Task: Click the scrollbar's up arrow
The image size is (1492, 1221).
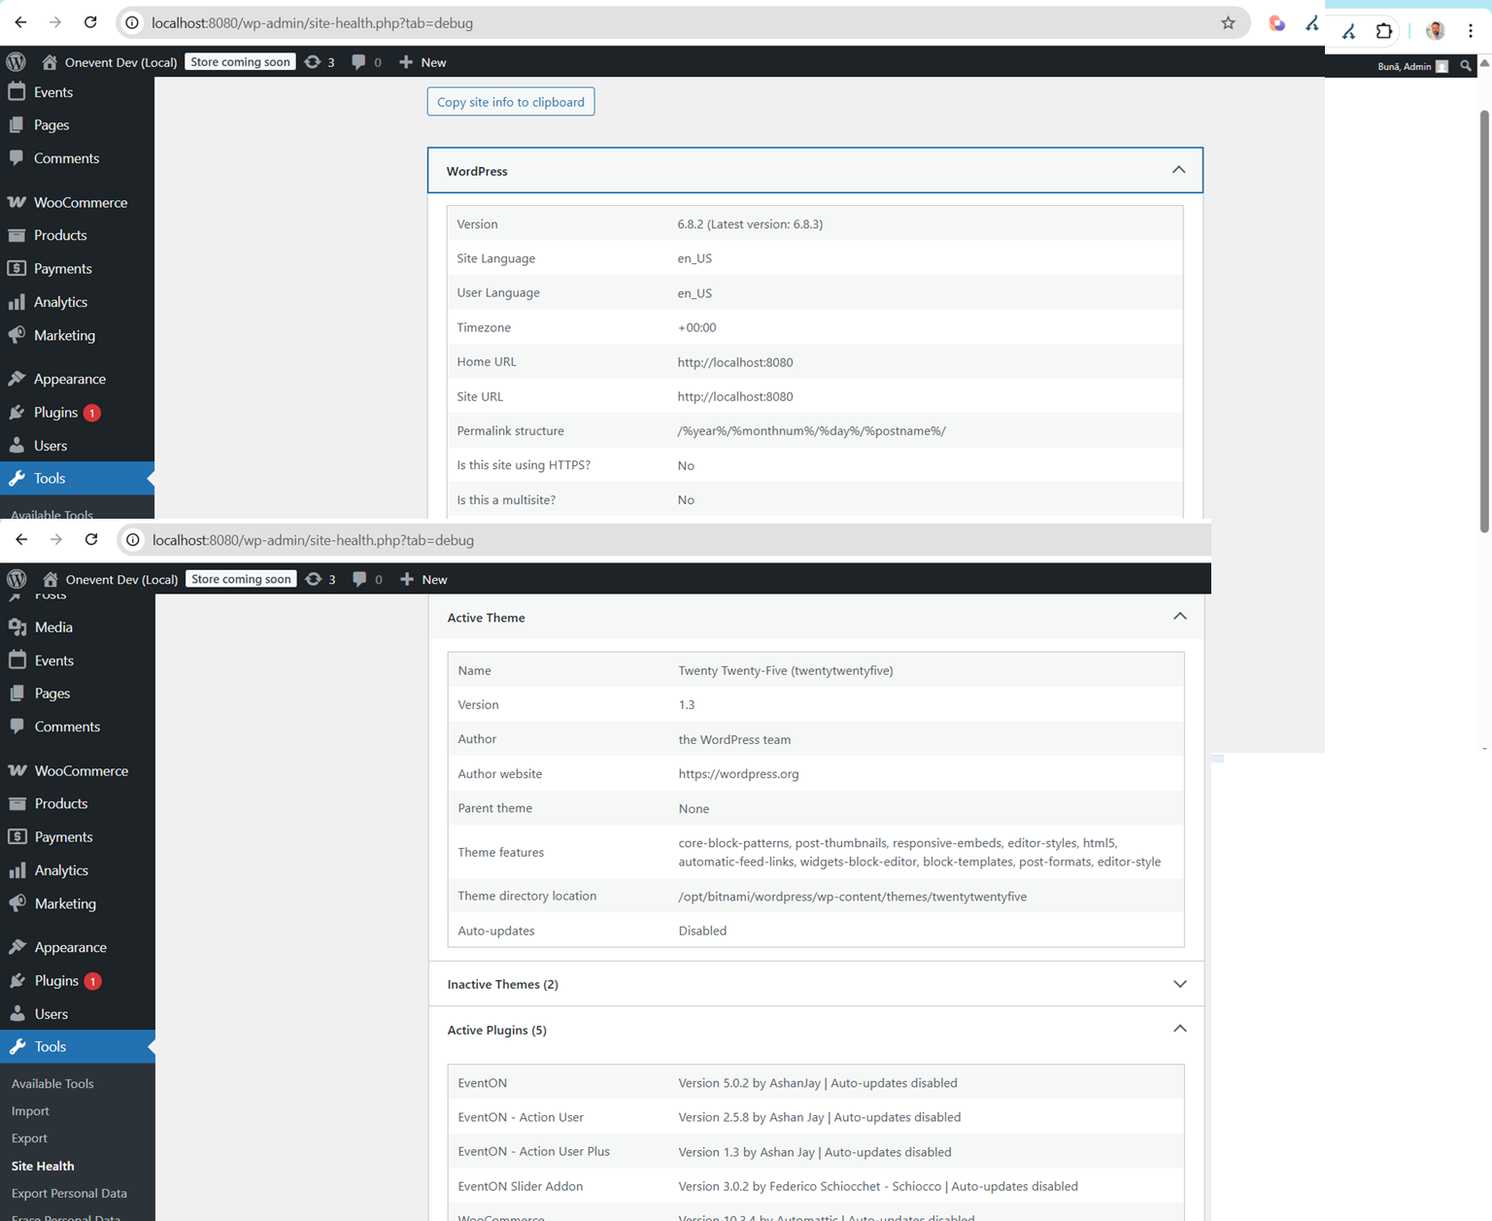Action: [x=1484, y=64]
